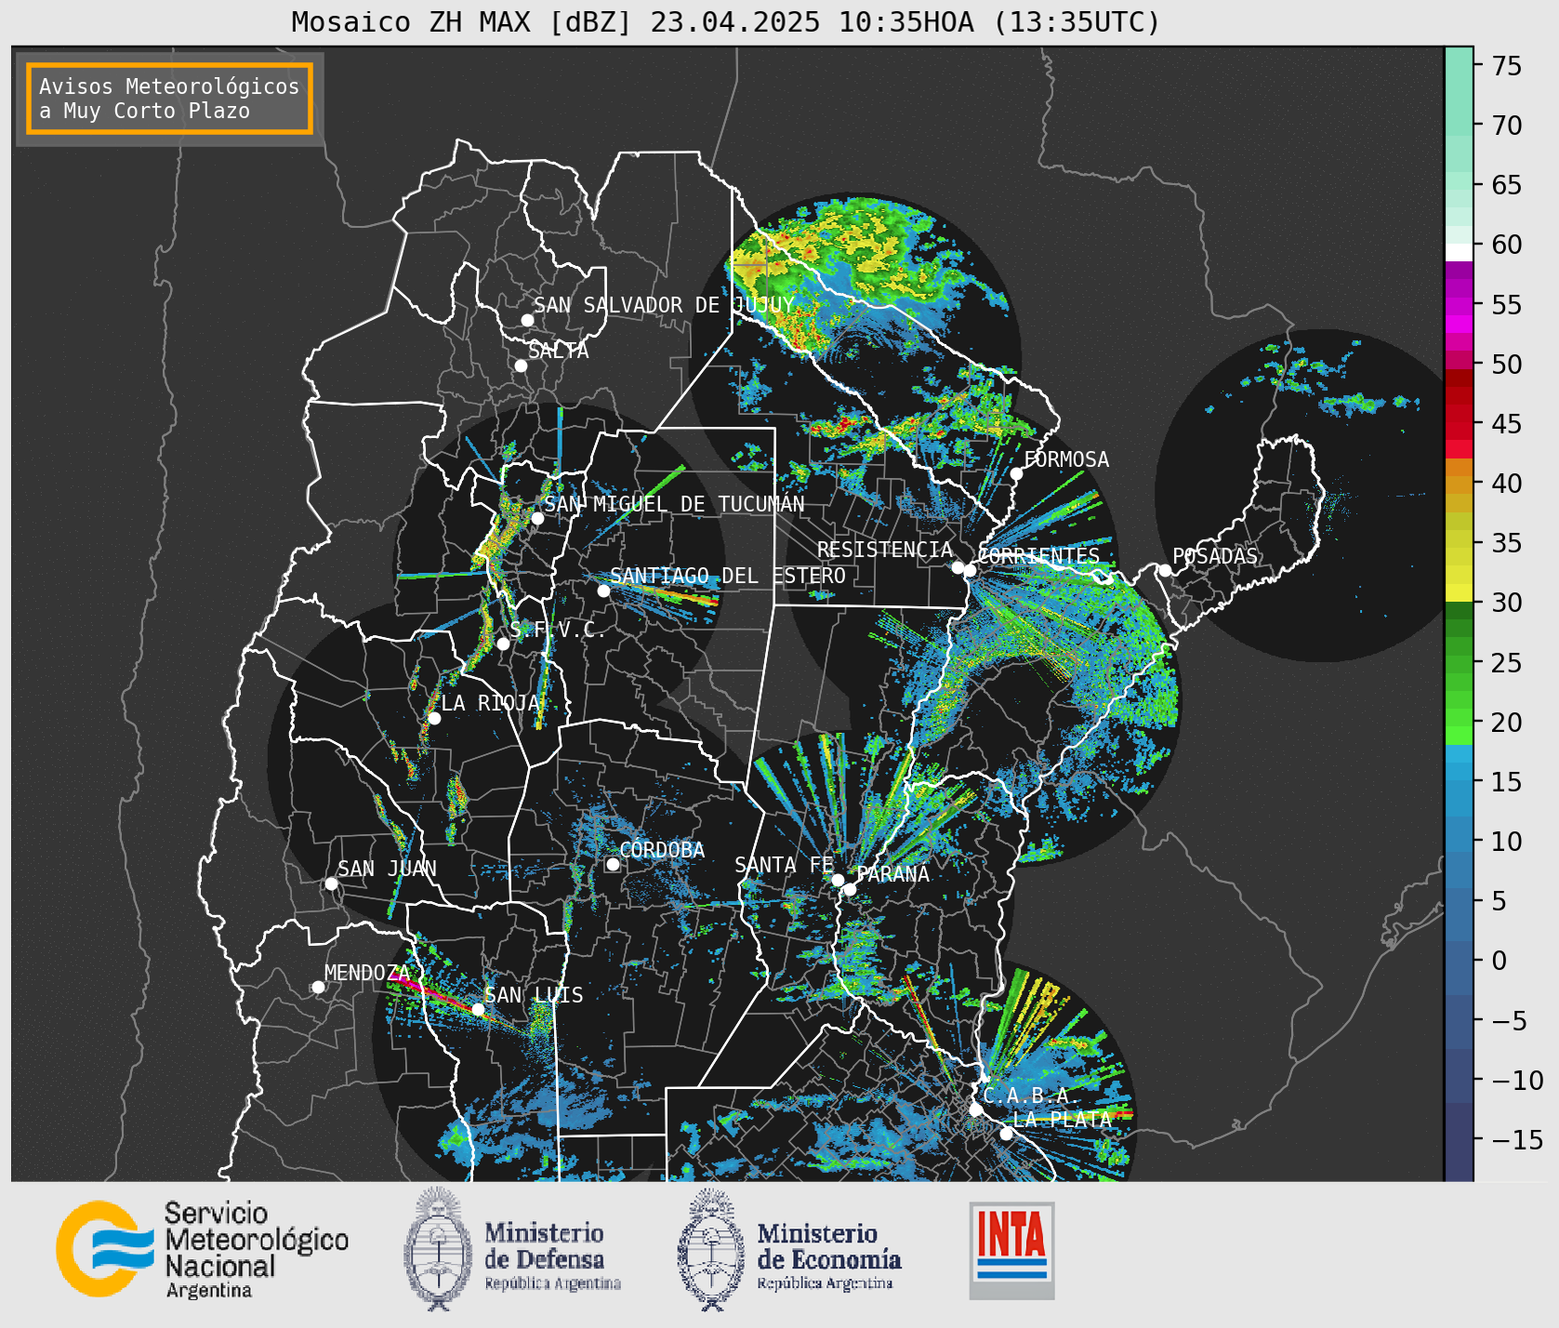
Task: Click the CÓRDOBA label text
Action: 662,850
